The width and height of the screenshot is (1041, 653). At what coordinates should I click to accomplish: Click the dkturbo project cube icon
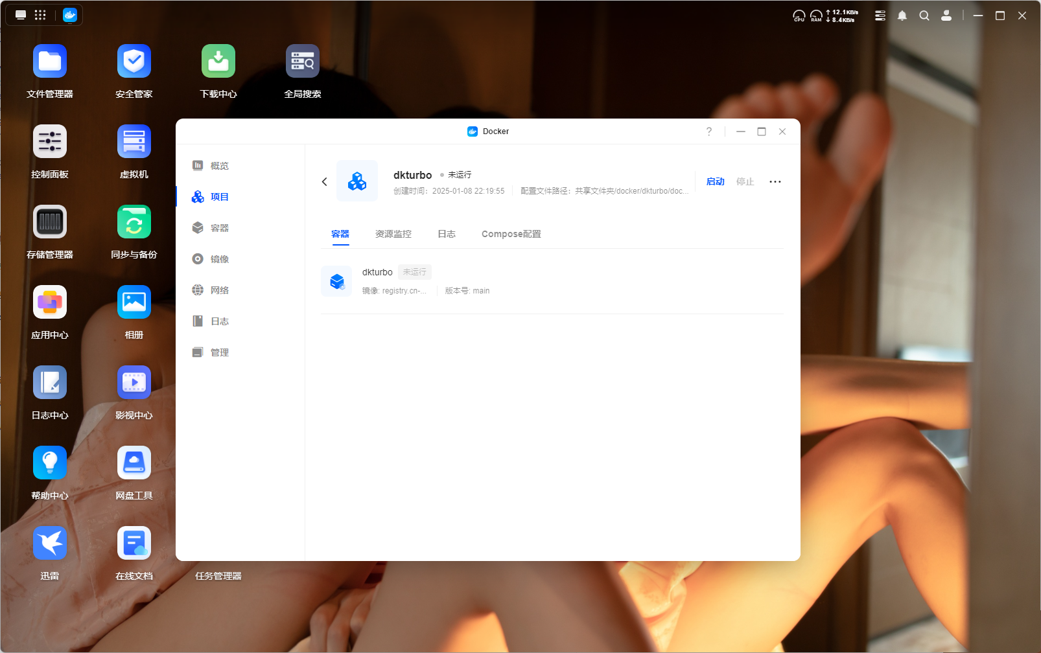point(357,181)
